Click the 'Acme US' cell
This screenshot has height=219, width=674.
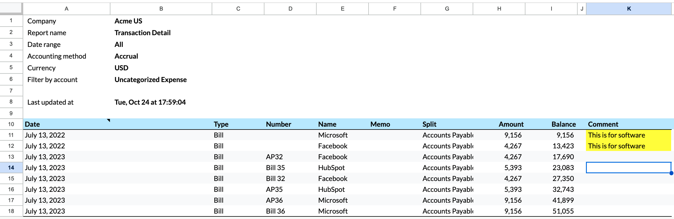pos(161,21)
